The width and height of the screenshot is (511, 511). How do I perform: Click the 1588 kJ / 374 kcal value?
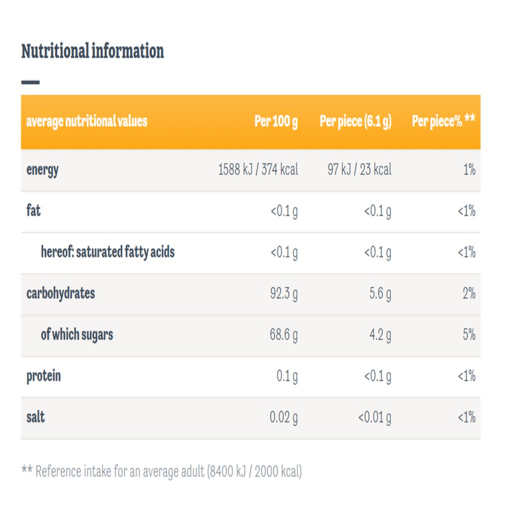pyautogui.click(x=258, y=170)
